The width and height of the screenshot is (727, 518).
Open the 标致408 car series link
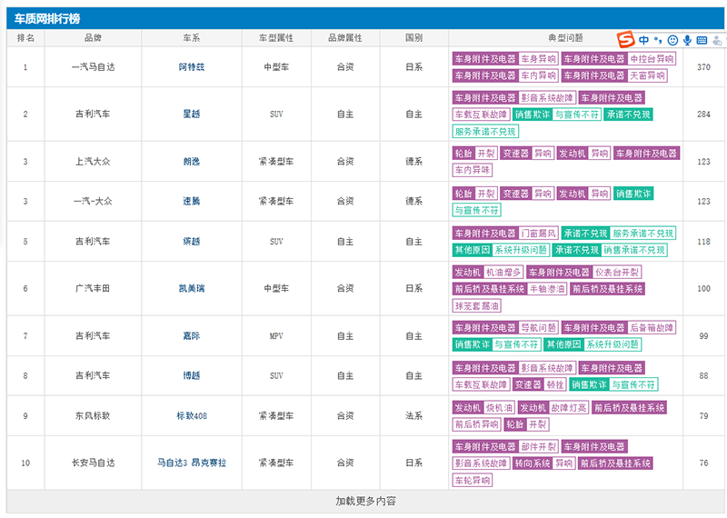192,416
